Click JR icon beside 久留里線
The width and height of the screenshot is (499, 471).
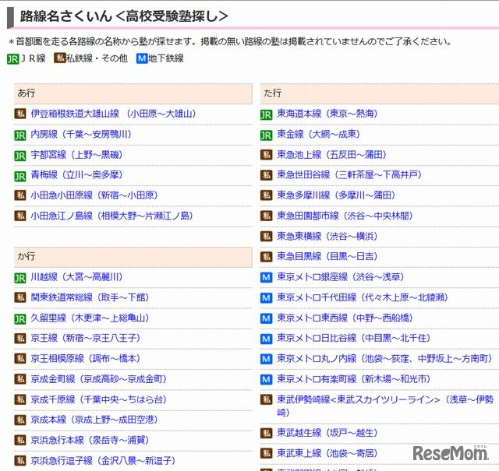[20, 318]
